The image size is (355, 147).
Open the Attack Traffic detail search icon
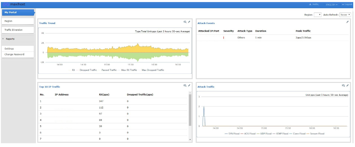coord(343,85)
